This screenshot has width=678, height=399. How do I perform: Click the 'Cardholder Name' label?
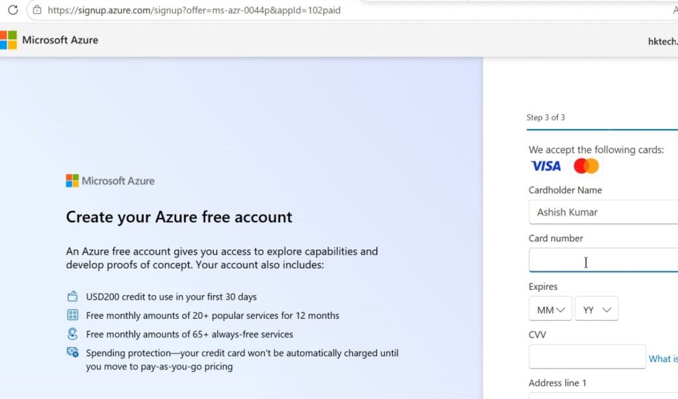(x=565, y=190)
